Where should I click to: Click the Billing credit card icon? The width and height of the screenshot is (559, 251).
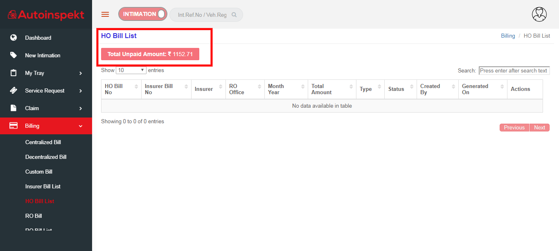point(14,126)
